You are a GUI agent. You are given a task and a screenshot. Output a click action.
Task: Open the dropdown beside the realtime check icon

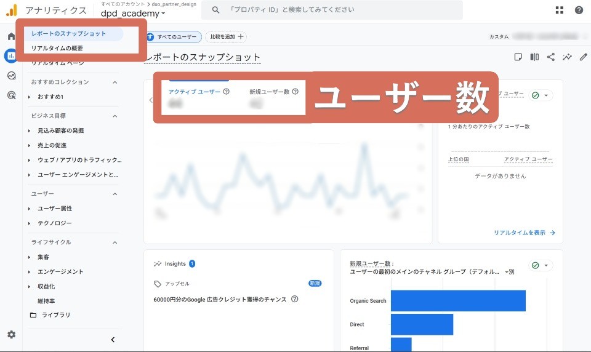pos(547,95)
